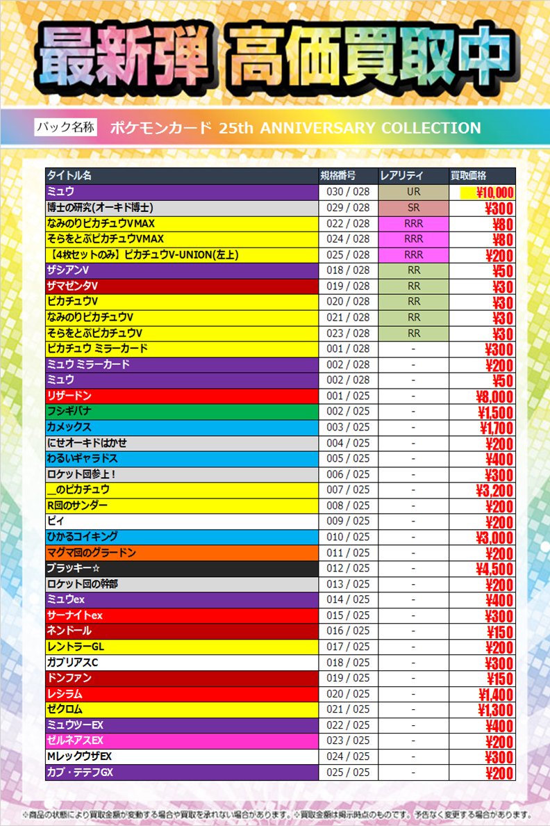Screen dimensions: 550x826
Task: Click ピカチュウV-UNION(左上) row title
Action: pyautogui.click(x=181, y=254)
